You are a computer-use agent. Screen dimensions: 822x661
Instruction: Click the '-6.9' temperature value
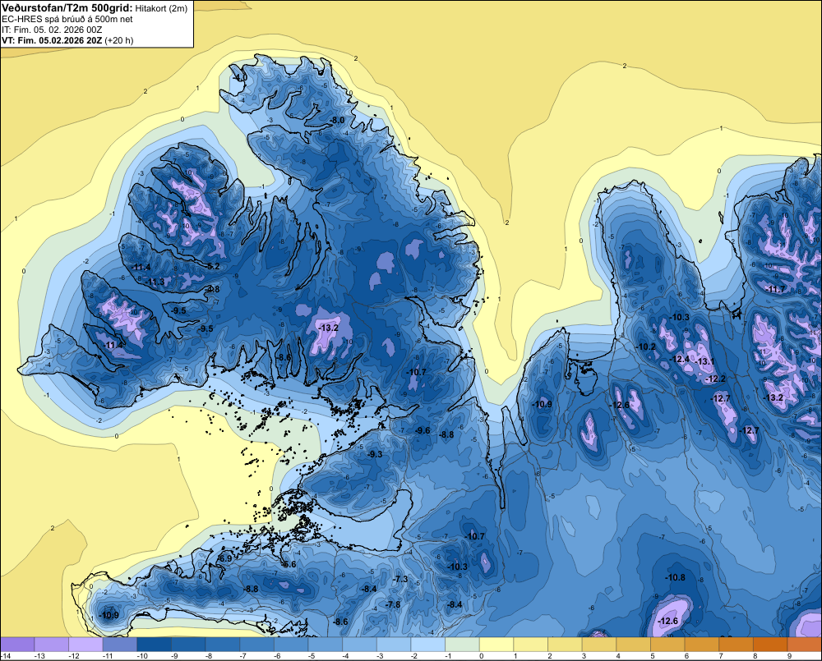pyautogui.click(x=224, y=559)
